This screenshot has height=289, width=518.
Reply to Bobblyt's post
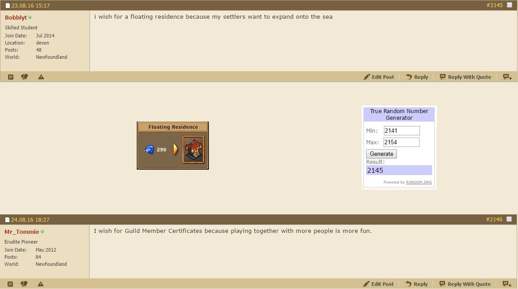coord(417,77)
